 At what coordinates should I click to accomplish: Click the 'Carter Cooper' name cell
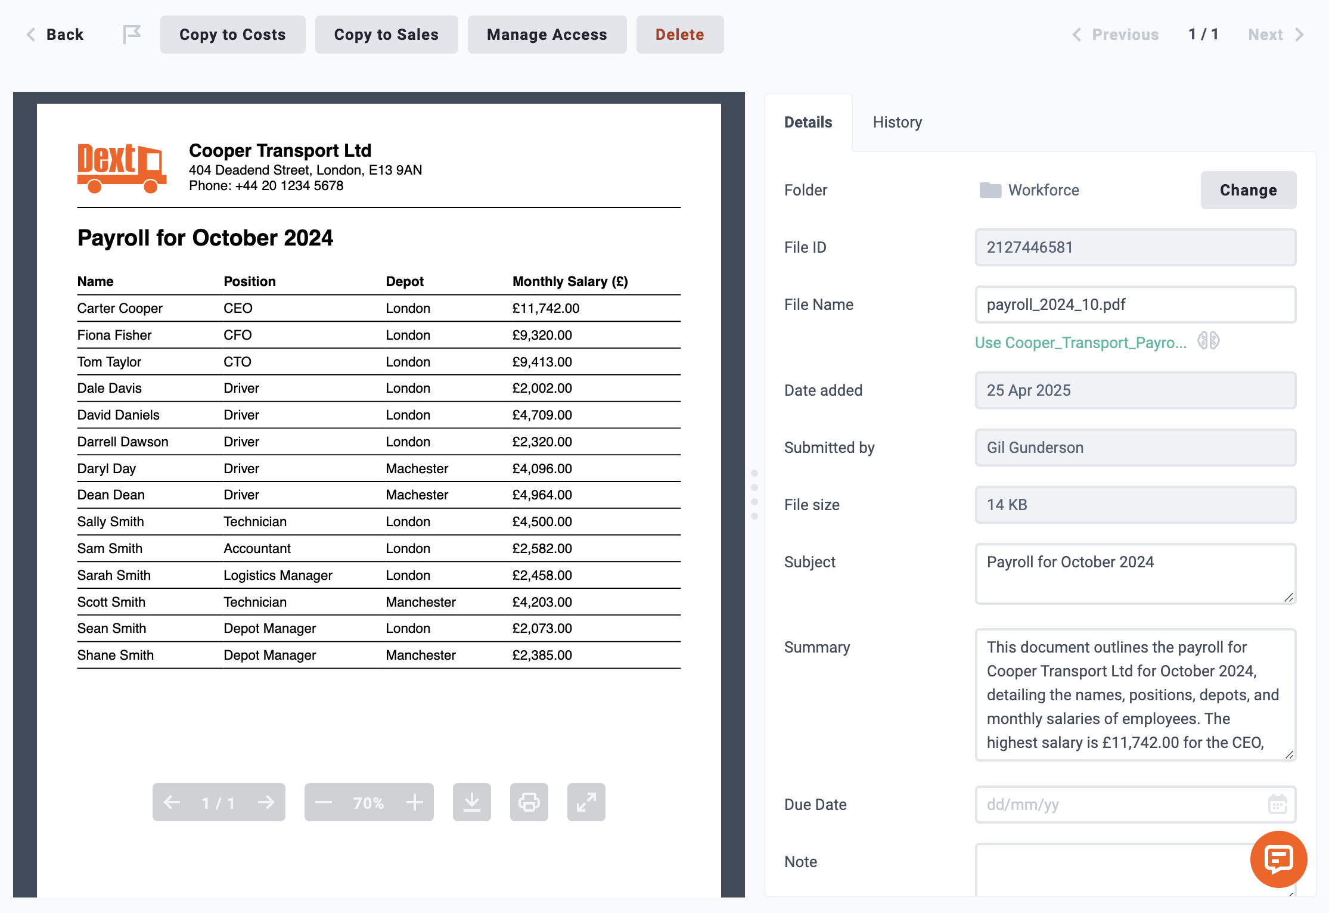pyautogui.click(x=120, y=308)
